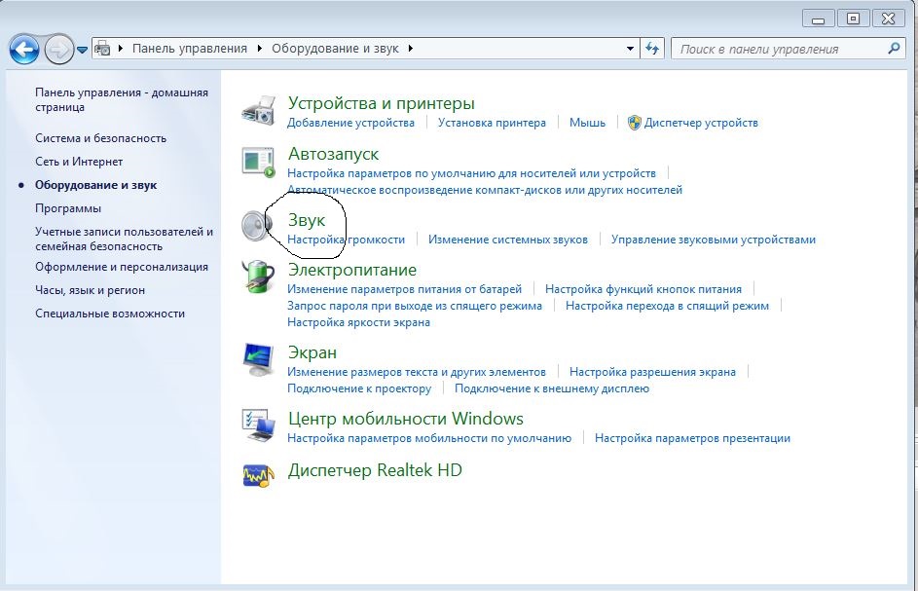The image size is (918, 591).
Task: Expand the arrow after Оборудование и звук
Action: pyautogui.click(x=411, y=49)
